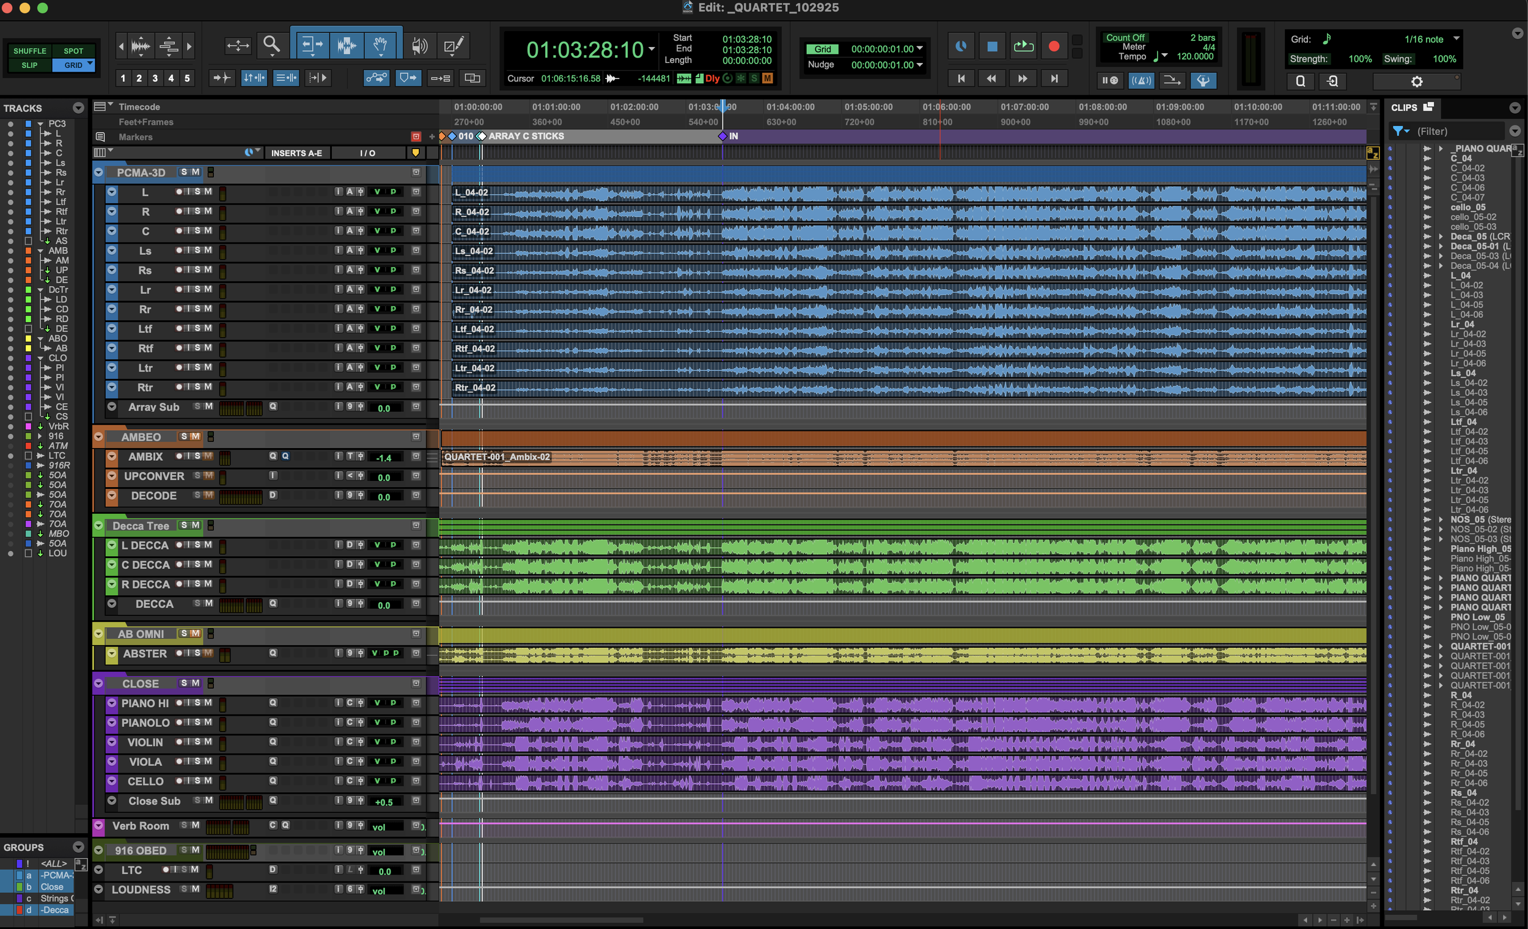Select the Zoomer tool
The height and width of the screenshot is (929, 1528).
click(271, 45)
